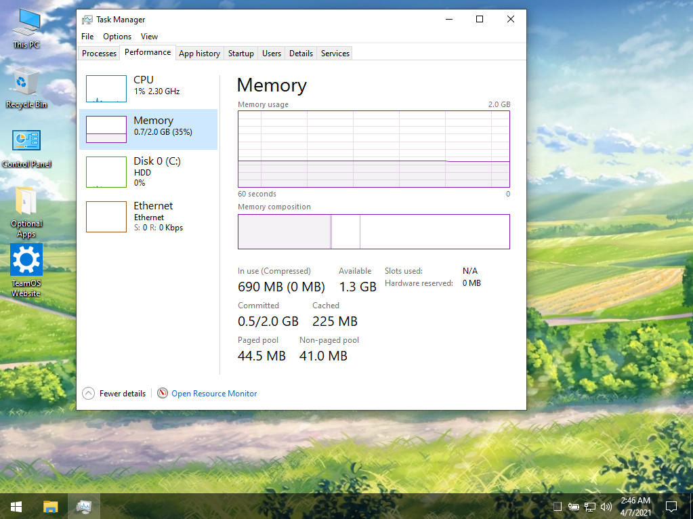Switch to the Services tab
The height and width of the screenshot is (519, 693).
point(335,53)
